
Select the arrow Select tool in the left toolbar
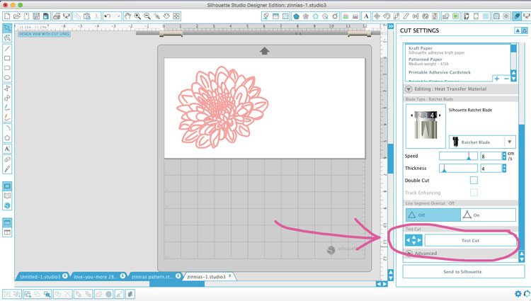7,28
